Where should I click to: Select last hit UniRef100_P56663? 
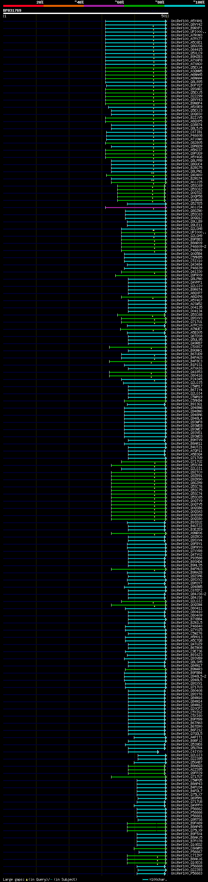coord(187,874)
